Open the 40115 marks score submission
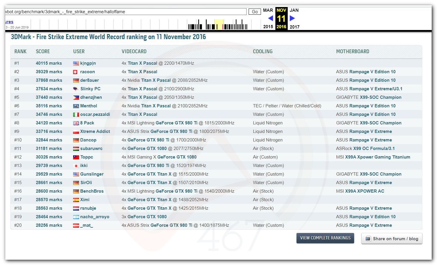Image resolution: width=437 pixels, height=265 pixels. (49, 63)
